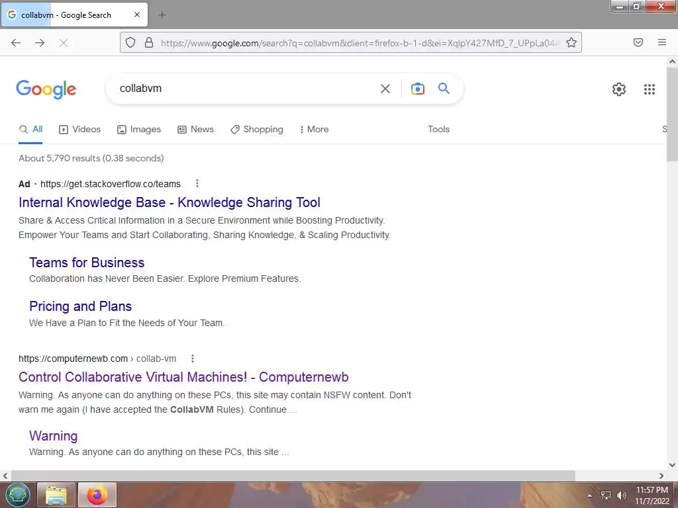Open the Teams for Business link
Viewport: 678px width, 508px height.
[87, 263]
